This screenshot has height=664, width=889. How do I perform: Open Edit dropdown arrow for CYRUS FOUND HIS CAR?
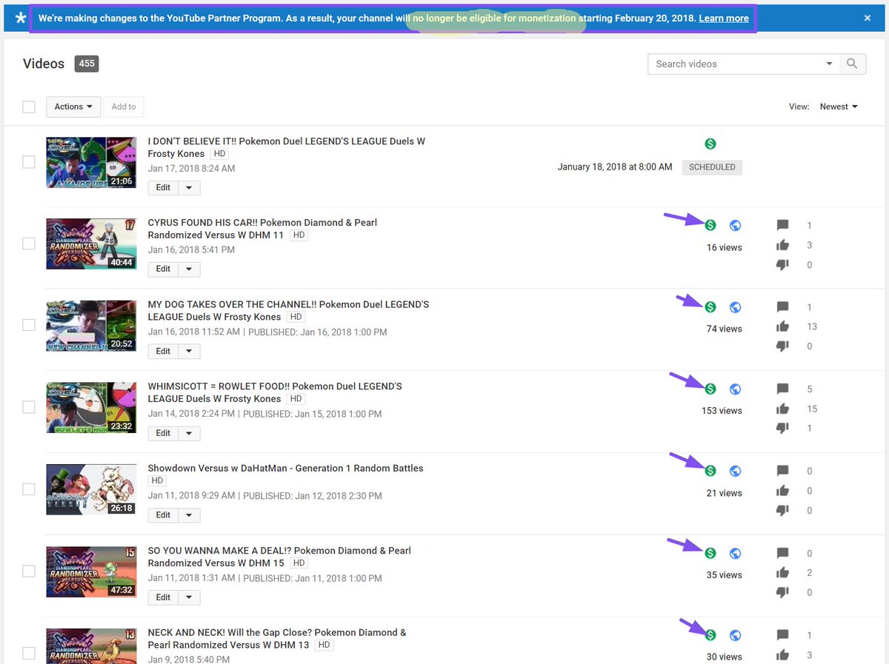pyautogui.click(x=189, y=269)
